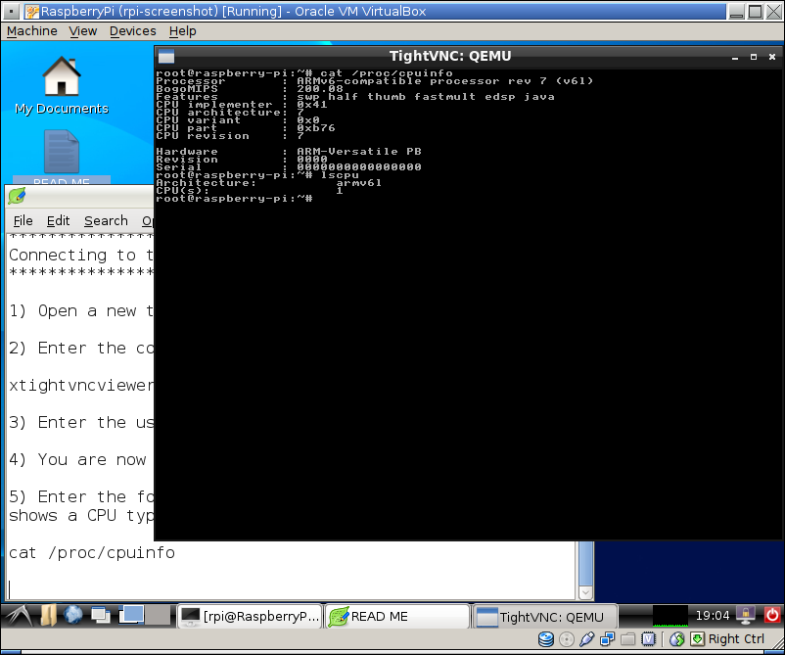Image resolution: width=785 pixels, height=655 pixels.
Task: Close the TightVNC: QEMU window
Action: [x=772, y=57]
